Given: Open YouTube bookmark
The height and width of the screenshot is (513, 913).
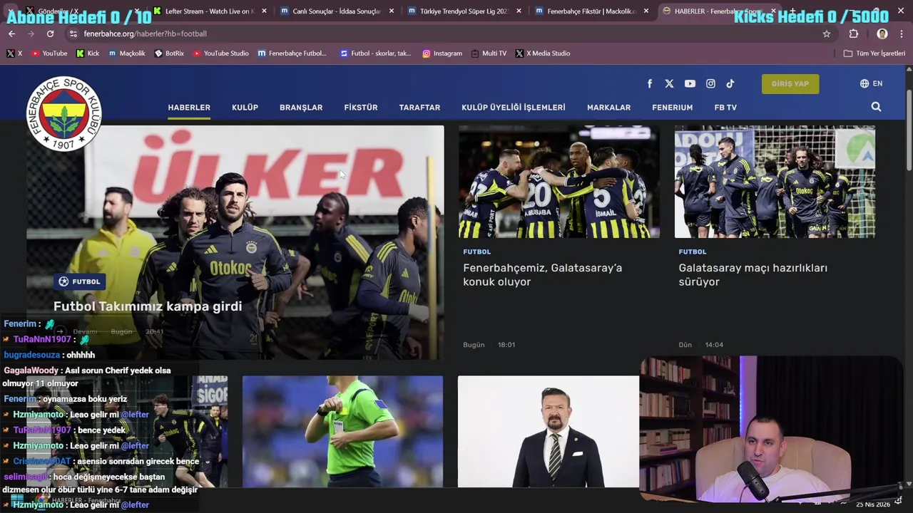Looking at the screenshot, I should (x=49, y=53).
